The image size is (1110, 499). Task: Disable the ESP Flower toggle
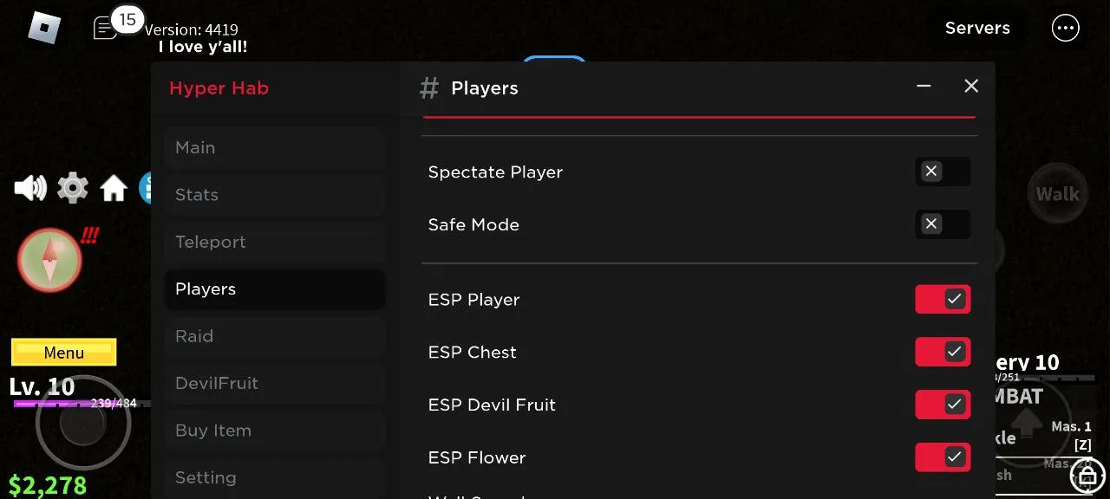click(x=943, y=457)
